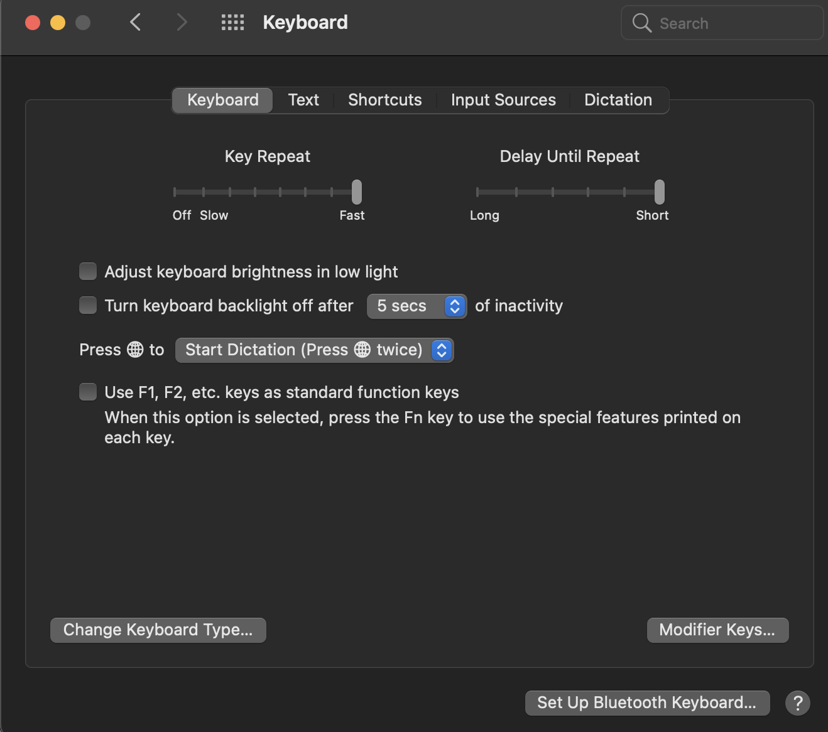
Task: Enable F1, F2 keys as standard function keys
Action: [87, 391]
